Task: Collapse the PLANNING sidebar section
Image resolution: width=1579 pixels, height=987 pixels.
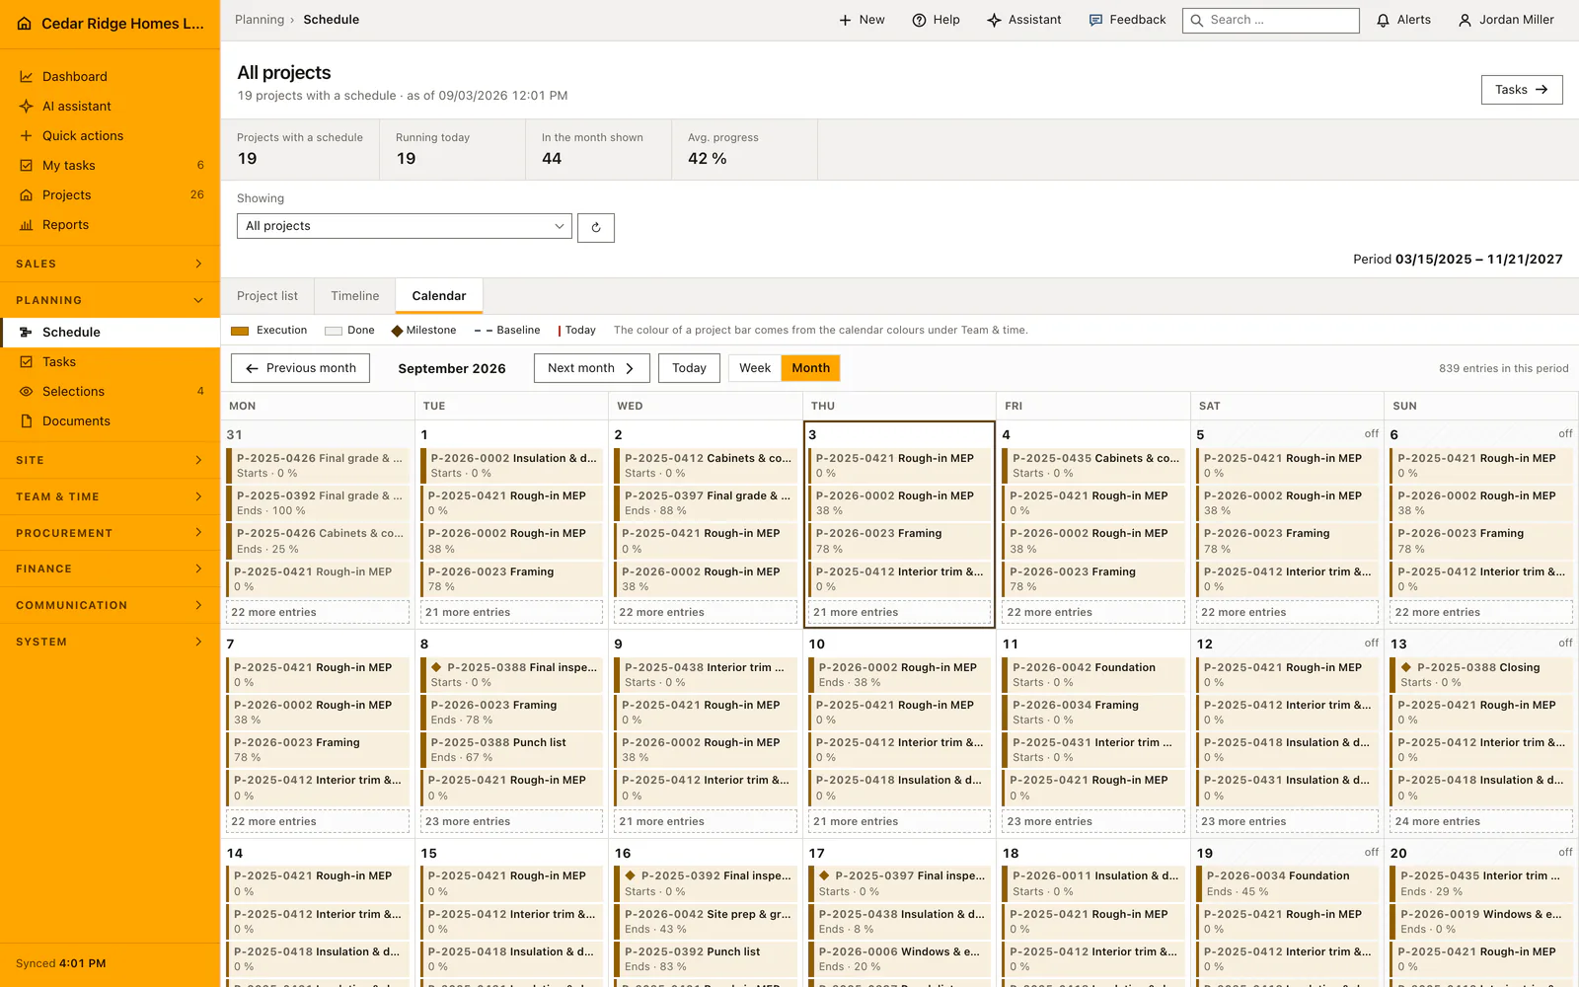Action: 110,300
